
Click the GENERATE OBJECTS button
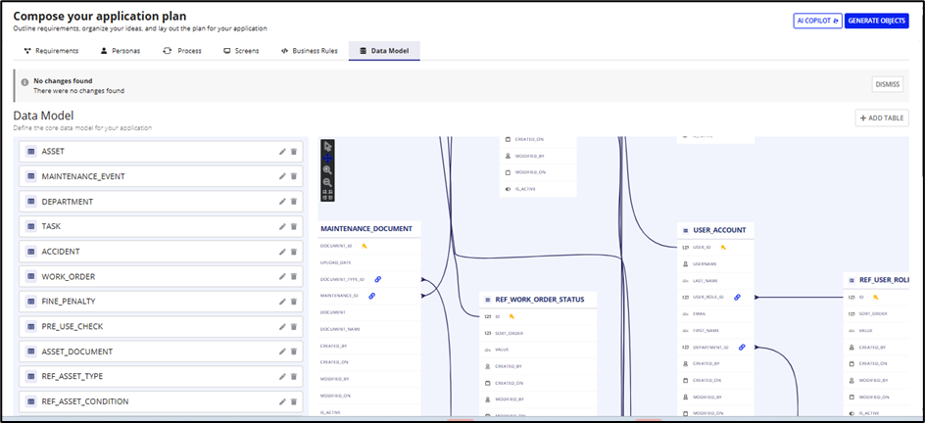coord(876,21)
